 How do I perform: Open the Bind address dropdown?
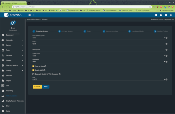99,79
